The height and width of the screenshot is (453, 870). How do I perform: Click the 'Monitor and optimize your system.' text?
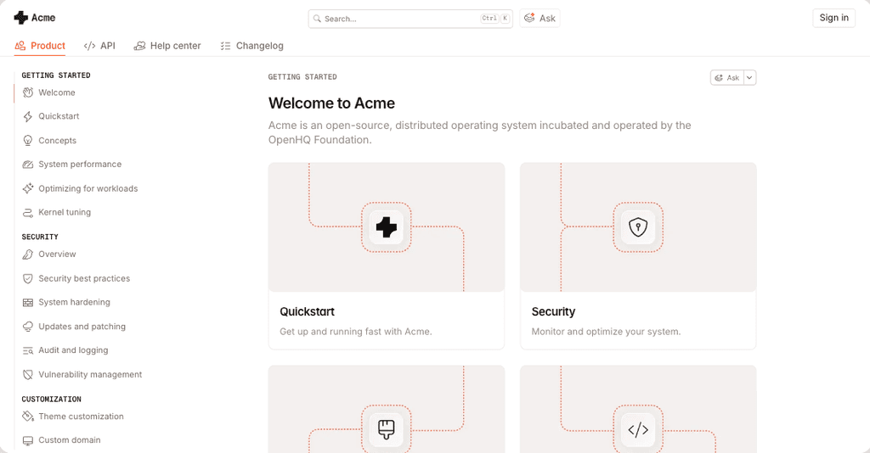click(606, 332)
